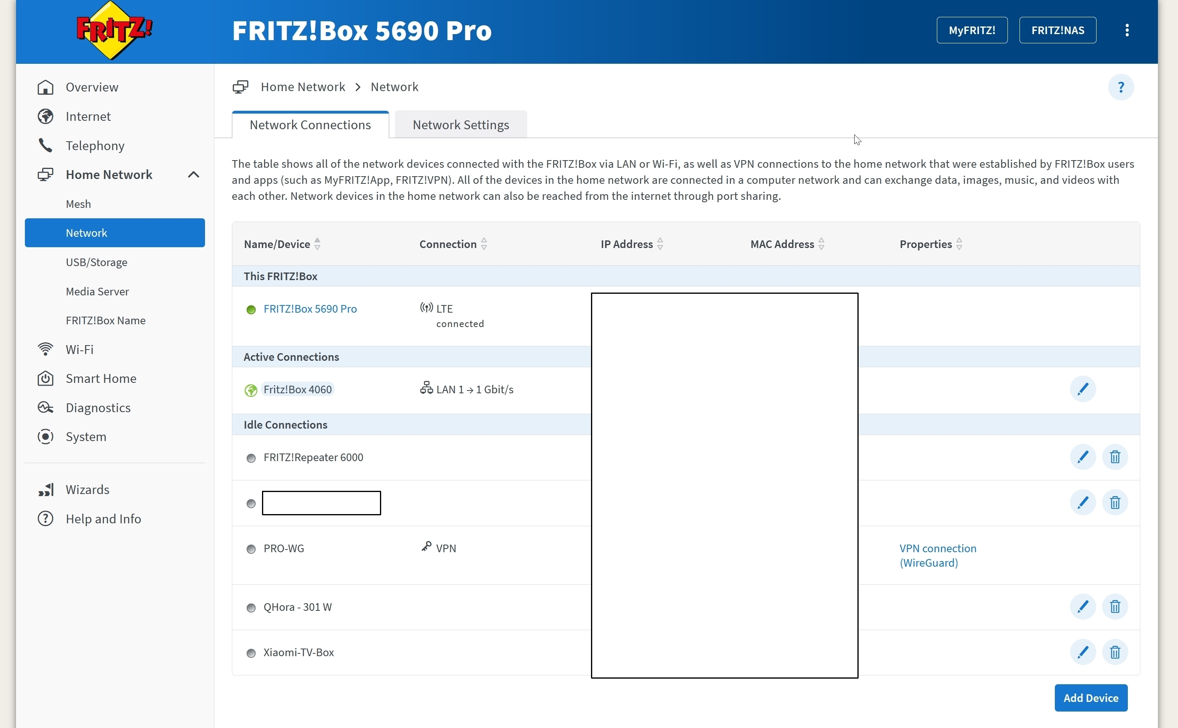Viewport: 1178px width, 728px height.
Task: Click the LAN 1 → 1 Gbit/s connection text
Action: coord(475,390)
